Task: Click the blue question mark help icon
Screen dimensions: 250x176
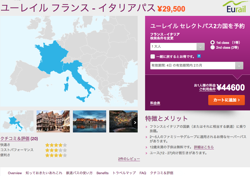Action: (x=199, y=56)
